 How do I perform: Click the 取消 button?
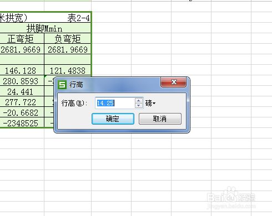click(x=160, y=119)
